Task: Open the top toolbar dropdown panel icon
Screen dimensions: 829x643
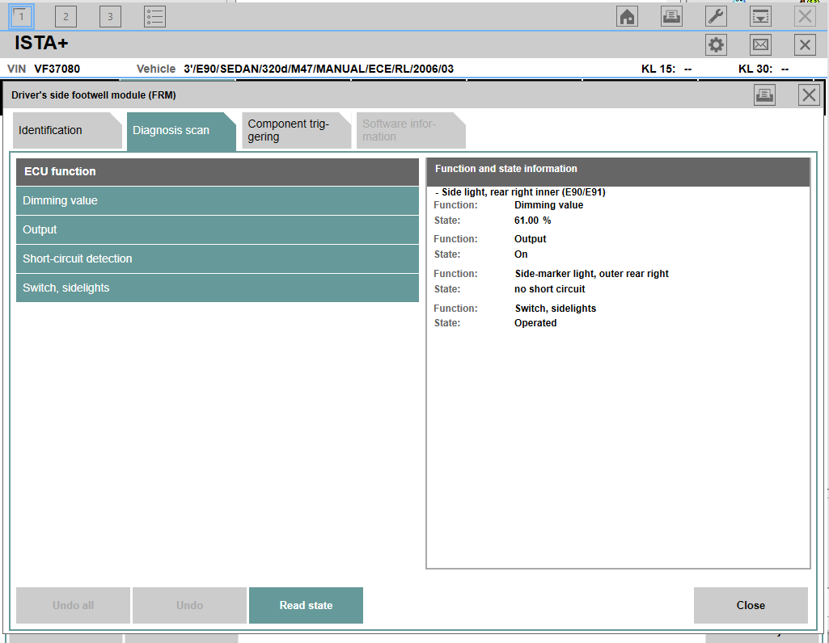Action: 760,16
